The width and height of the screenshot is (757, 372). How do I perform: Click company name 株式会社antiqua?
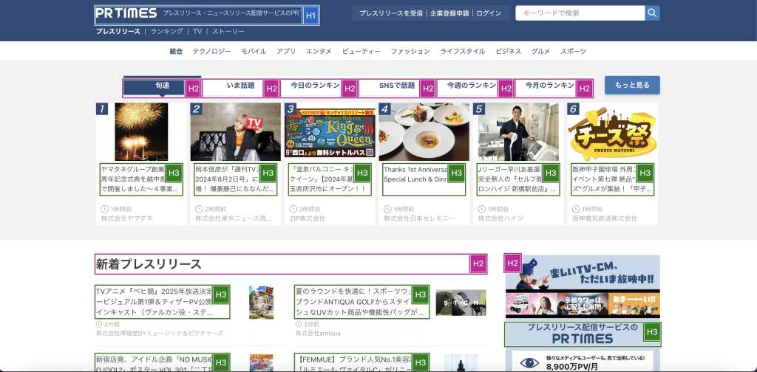(x=318, y=334)
